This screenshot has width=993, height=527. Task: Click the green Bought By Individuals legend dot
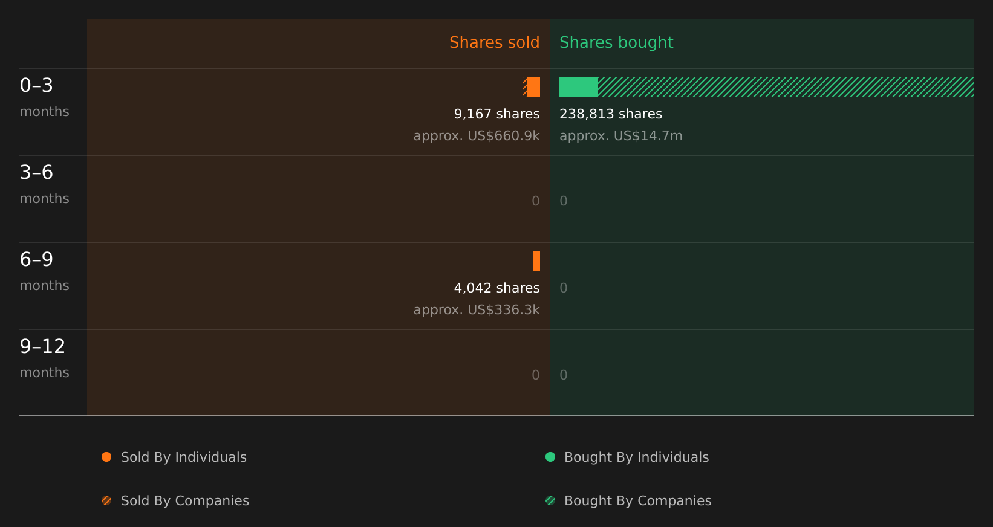point(550,457)
